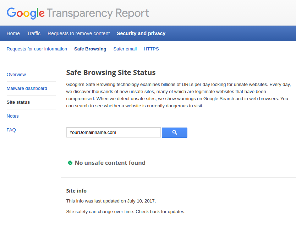296x232 pixels.
Task: Open Overview in the sidebar
Action: [16, 74]
